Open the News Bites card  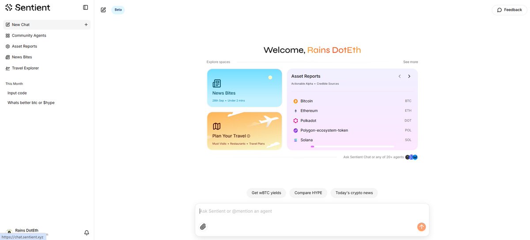(244, 88)
